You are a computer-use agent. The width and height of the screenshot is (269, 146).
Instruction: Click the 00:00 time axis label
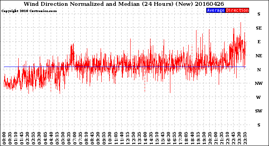(4, 138)
